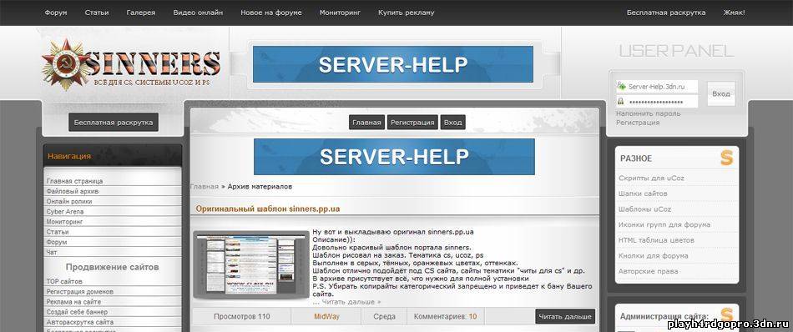
Task: Click the Среда date text
Action: (384, 317)
